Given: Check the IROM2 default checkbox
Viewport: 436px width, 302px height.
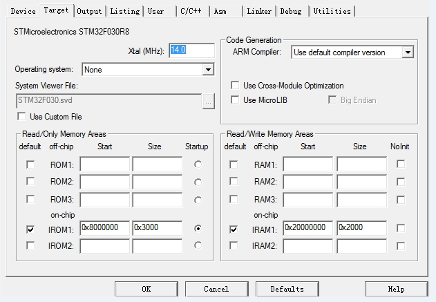Looking at the screenshot, I should tap(30, 245).
